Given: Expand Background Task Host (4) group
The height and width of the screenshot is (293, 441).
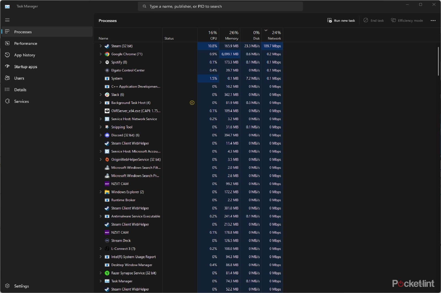Looking at the screenshot, I should [101, 103].
